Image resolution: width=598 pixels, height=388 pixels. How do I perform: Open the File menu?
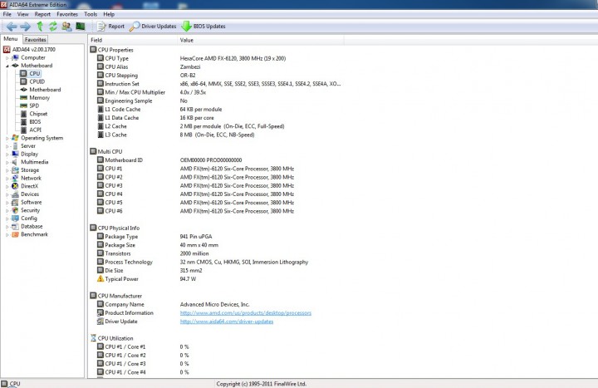pyautogui.click(x=7, y=14)
